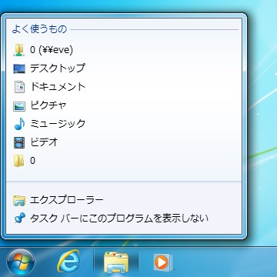Open デスクトップ from the jump list
Image resolution: width=277 pixels, height=277 pixels.
124,68
